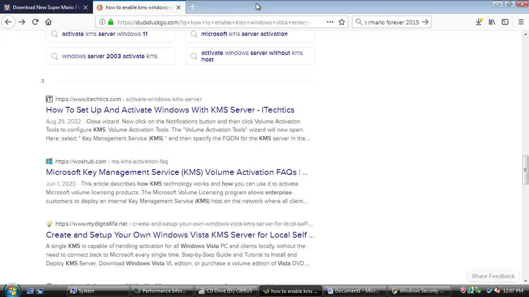
Task: Open the Firefox hamburger menu
Action: coord(521,22)
